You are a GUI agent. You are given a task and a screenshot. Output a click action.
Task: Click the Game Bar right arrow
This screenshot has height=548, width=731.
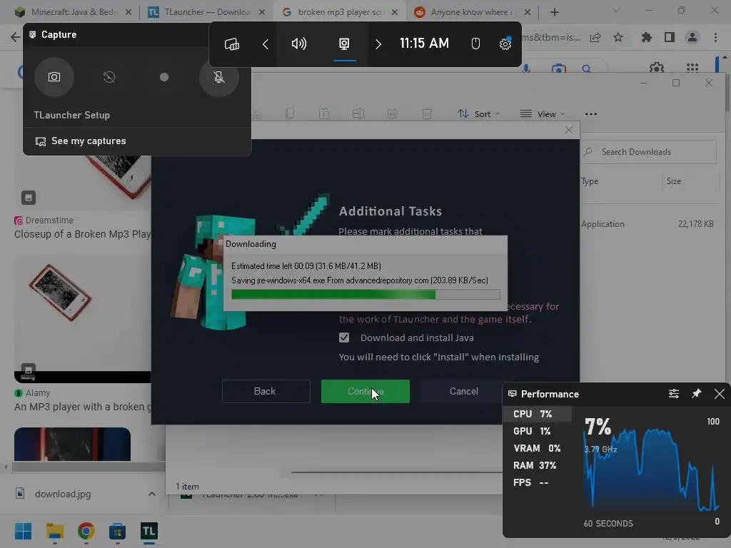tap(378, 44)
